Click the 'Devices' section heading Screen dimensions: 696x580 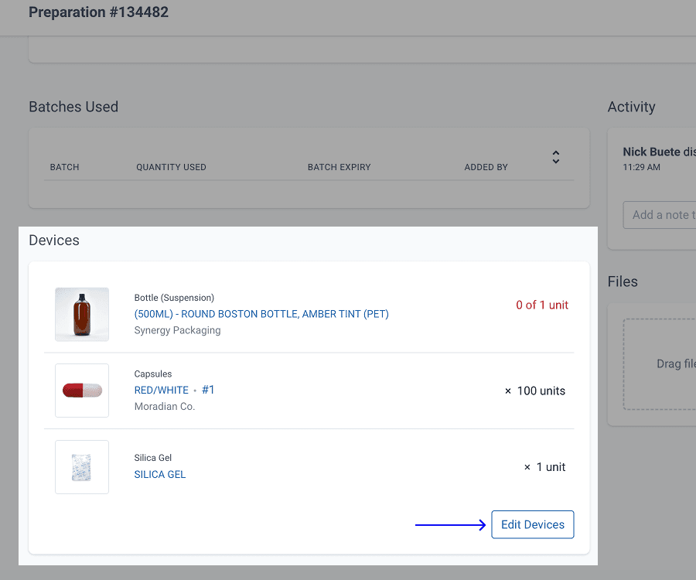54,240
